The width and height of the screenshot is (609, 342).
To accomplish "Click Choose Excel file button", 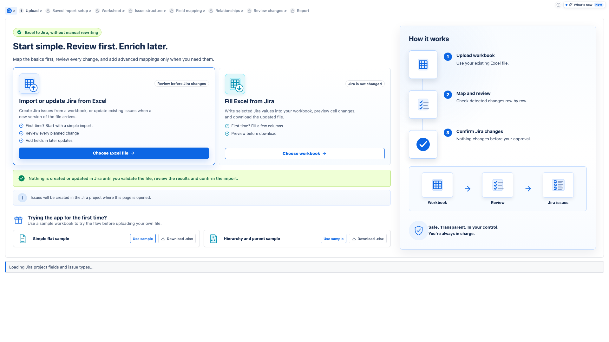I will pyautogui.click(x=114, y=153).
